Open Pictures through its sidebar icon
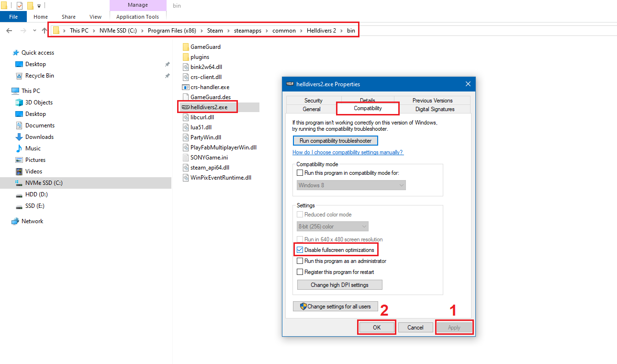Screen dimensions: 617x364 pyautogui.click(x=19, y=160)
